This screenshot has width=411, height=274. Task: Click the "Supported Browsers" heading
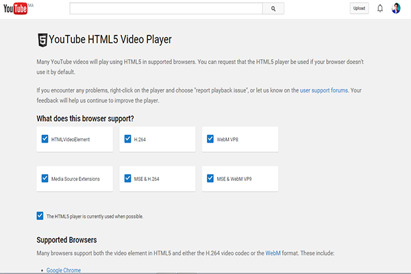pyautogui.click(x=66, y=240)
